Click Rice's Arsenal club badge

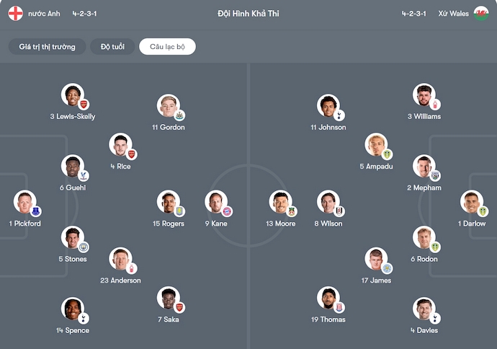pyautogui.click(x=131, y=154)
